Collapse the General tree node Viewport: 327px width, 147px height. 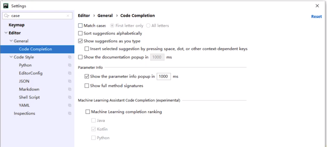(11, 41)
